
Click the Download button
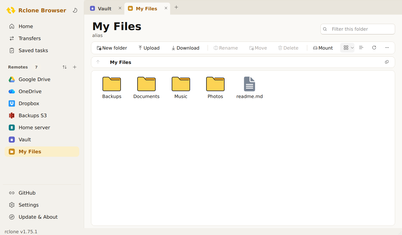point(185,48)
